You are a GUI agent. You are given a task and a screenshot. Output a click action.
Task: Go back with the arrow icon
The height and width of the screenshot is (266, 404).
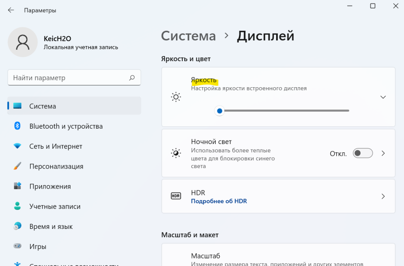point(11,10)
